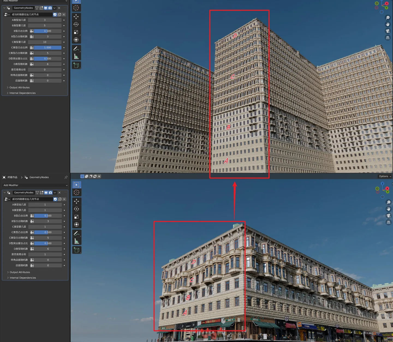This screenshot has height=342, width=393.
Task: Activate the Select Box tool in bottom viewport
Action: point(76,185)
